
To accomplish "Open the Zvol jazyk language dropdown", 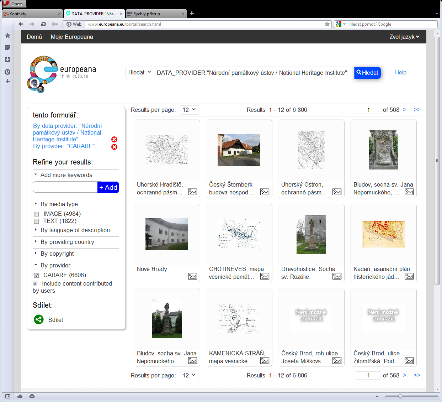I will click(x=405, y=37).
